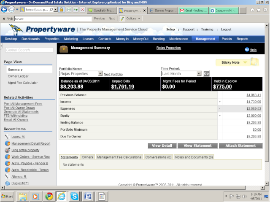Click the vertical scrollbar down arrow
Image resolution: width=270 pixels, height=202 pixels.
[267, 183]
